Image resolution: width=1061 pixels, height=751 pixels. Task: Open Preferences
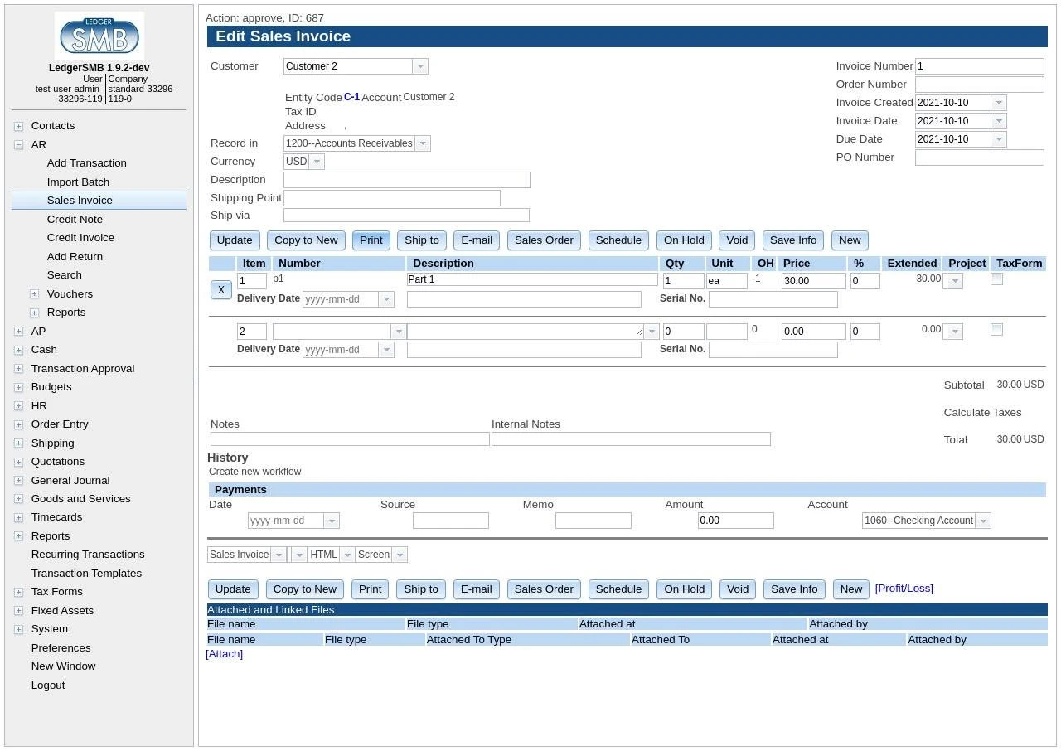pyautogui.click(x=61, y=648)
